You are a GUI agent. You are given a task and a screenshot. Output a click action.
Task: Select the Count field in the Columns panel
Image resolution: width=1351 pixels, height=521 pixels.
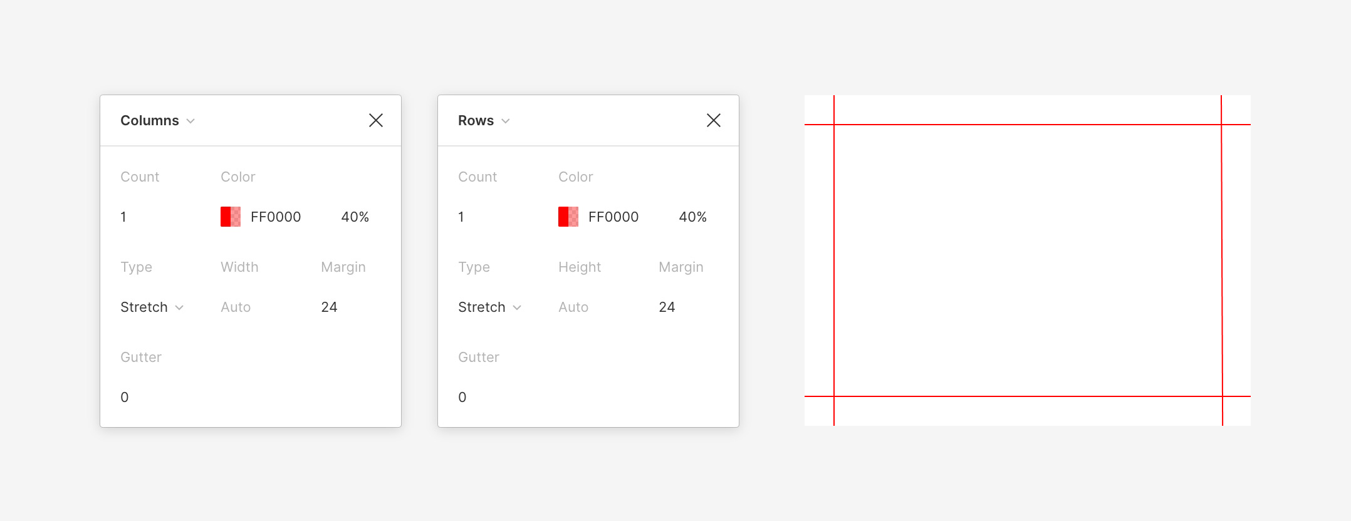(x=124, y=217)
